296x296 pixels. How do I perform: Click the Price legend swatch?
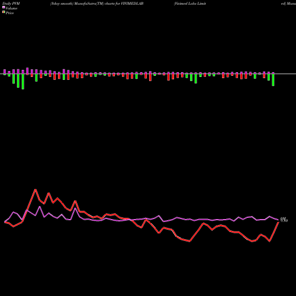(x=4, y=12)
